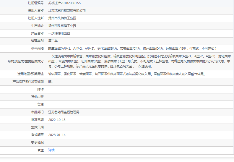Click the 注册人住所 address value

point(62,18)
